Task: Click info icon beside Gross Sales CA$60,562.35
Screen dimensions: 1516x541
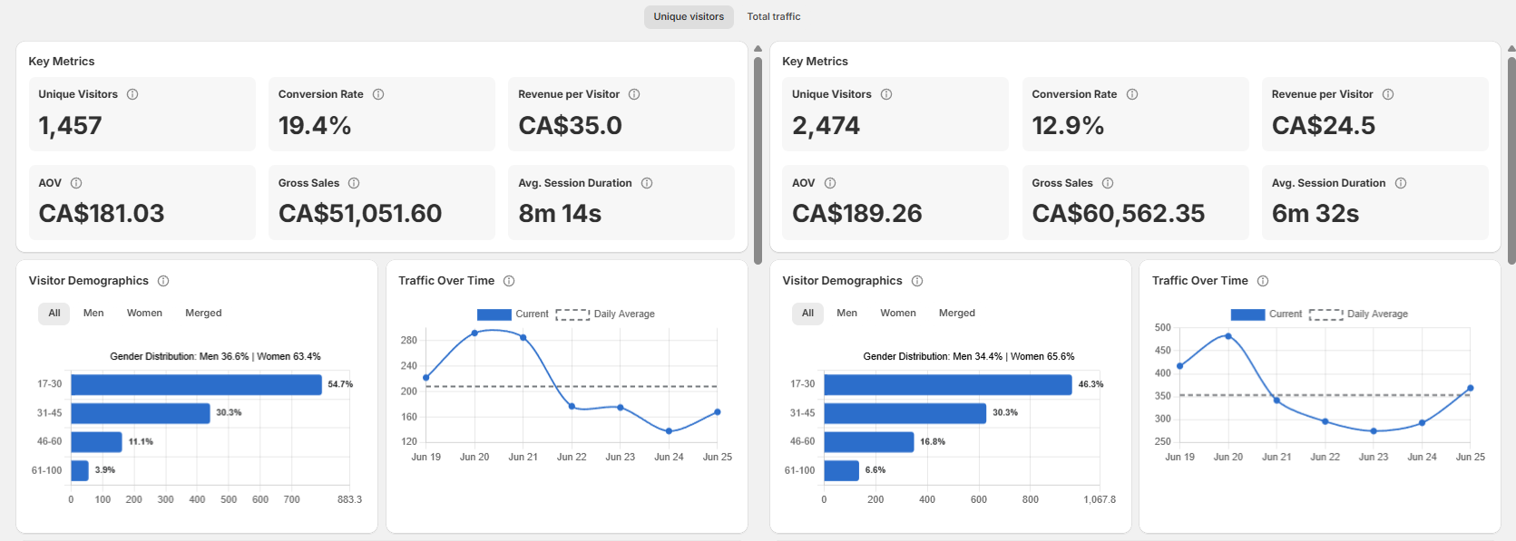Action: pos(1108,183)
